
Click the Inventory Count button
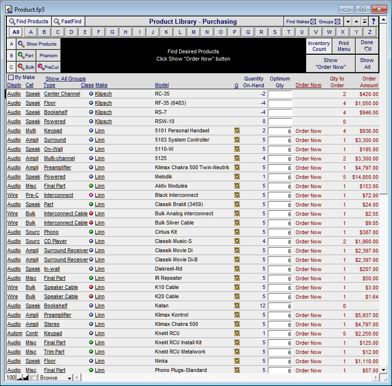point(319,46)
